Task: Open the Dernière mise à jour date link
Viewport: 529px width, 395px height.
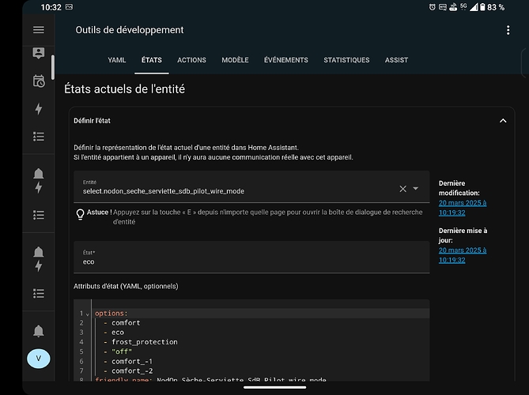Action: [x=463, y=255]
